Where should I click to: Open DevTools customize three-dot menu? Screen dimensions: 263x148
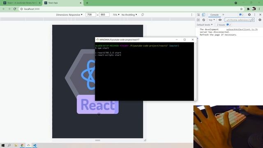click(x=255, y=15)
